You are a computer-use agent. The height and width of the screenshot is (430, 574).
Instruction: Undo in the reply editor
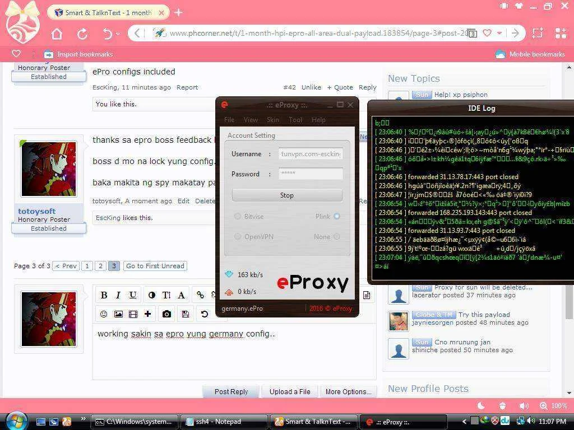(205, 314)
